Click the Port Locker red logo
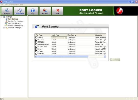The height and width of the screenshot is (100, 138). coord(120,11)
